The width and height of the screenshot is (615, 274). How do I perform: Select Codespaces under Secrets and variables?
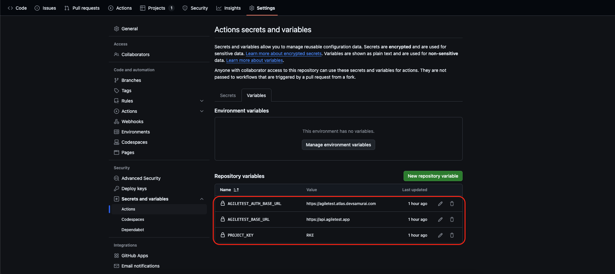tap(159, 220)
